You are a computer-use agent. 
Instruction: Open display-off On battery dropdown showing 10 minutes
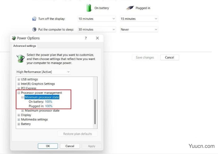(97, 19)
